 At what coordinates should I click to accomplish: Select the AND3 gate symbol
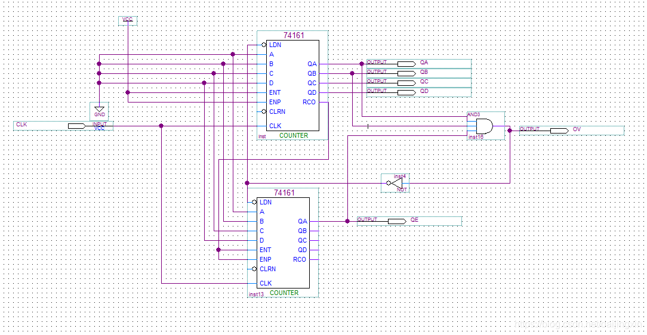click(485, 126)
